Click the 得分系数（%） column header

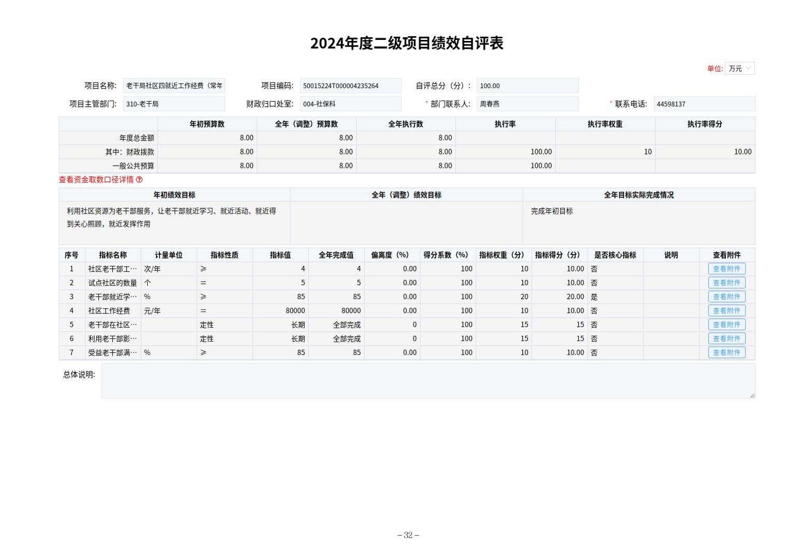448,255
